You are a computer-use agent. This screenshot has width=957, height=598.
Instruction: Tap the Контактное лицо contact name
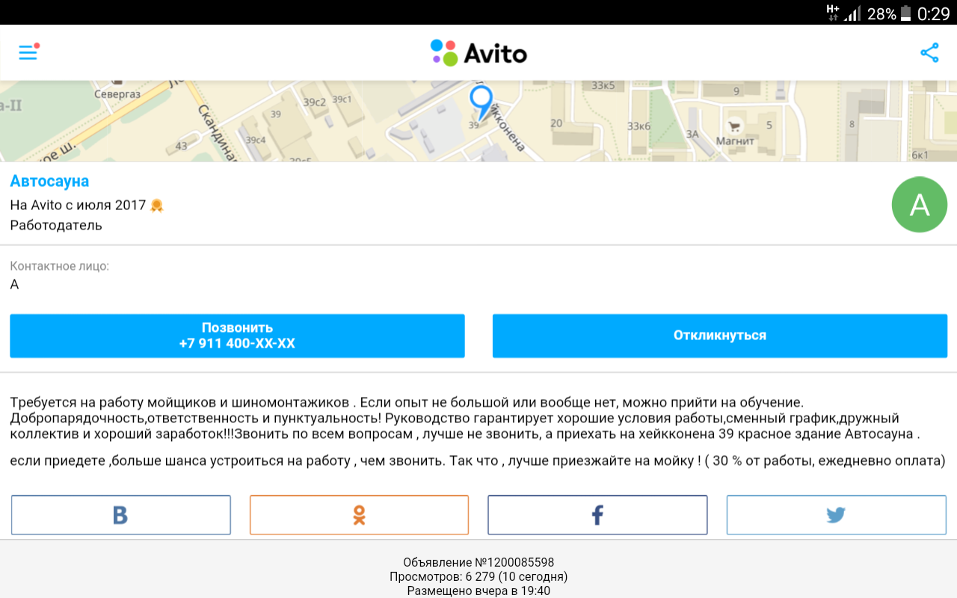[14, 284]
